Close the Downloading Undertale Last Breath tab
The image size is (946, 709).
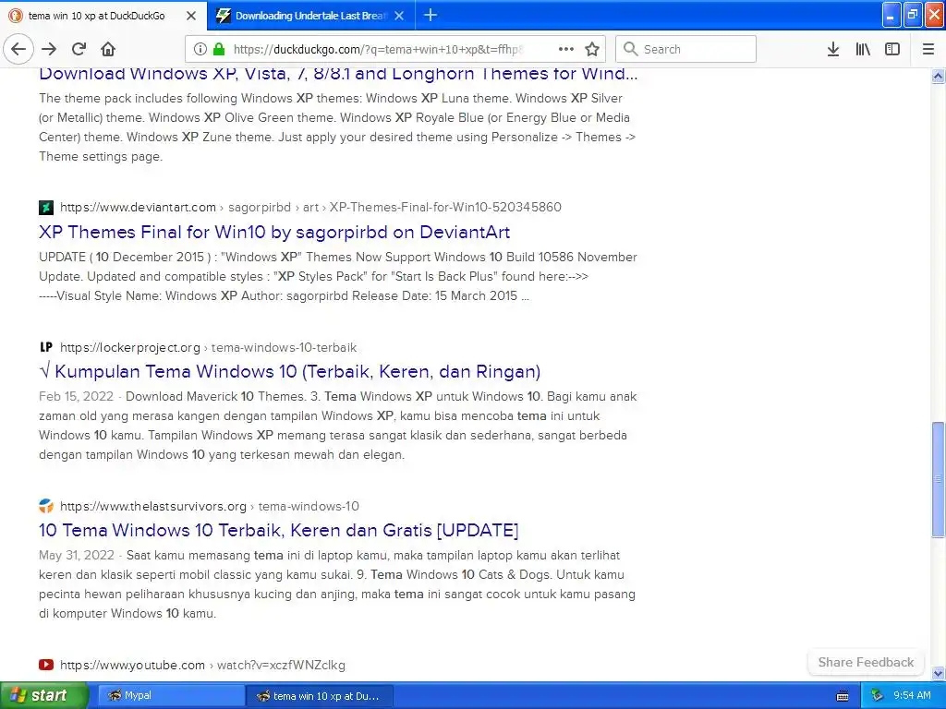399,16
